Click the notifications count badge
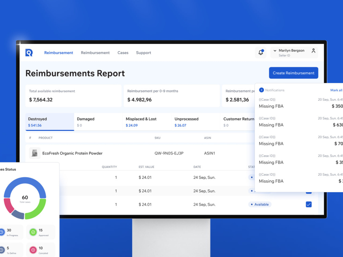Image resolution: width=343 pixels, height=257 pixels. 261,90
